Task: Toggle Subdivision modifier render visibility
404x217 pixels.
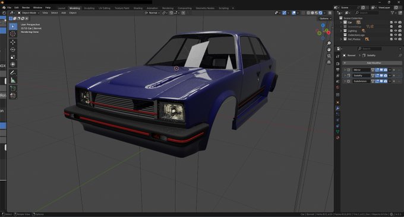Action: coord(386,81)
